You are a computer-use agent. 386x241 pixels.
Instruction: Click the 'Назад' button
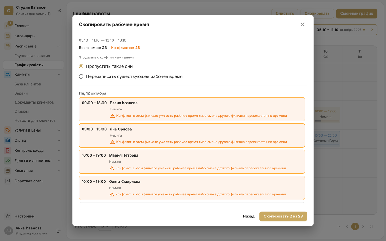click(249, 216)
